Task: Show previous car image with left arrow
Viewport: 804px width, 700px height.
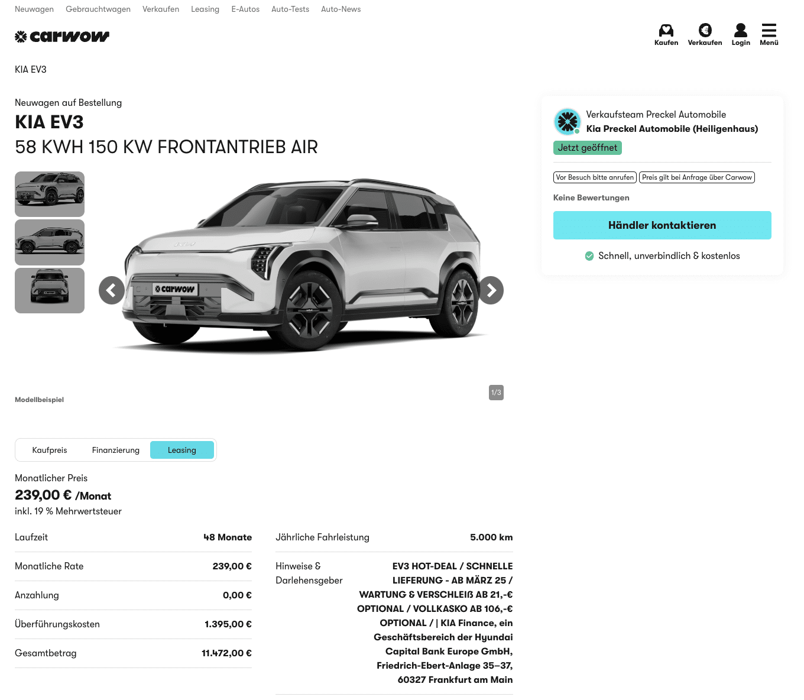Action: click(x=112, y=290)
